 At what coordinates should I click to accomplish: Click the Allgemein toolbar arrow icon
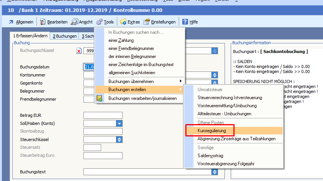(11, 22)
